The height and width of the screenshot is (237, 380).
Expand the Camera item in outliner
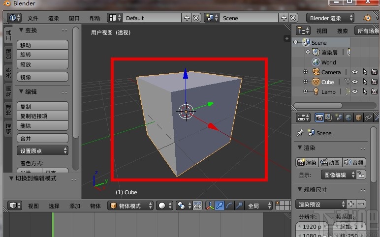coord(305,72)
